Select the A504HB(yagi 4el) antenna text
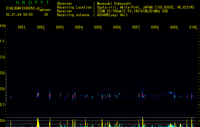Image resolution: width=200 pixels, height=127 pixels. pos(112,15)
